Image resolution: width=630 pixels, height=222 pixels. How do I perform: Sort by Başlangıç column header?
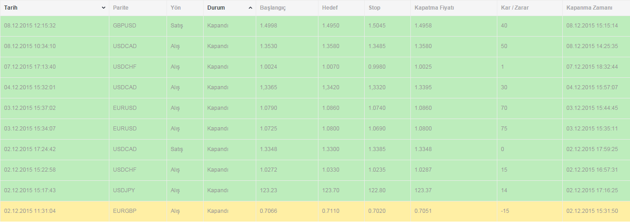(x=273, y=8)
